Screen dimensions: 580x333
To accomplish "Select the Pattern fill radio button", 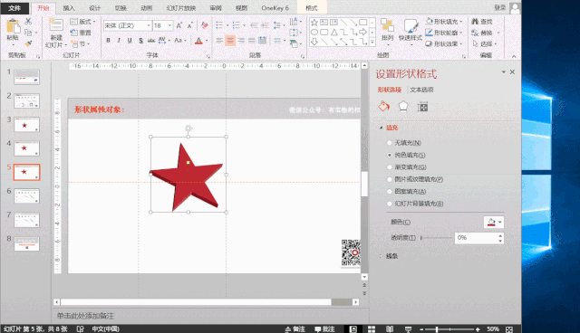I will point(389,191).
